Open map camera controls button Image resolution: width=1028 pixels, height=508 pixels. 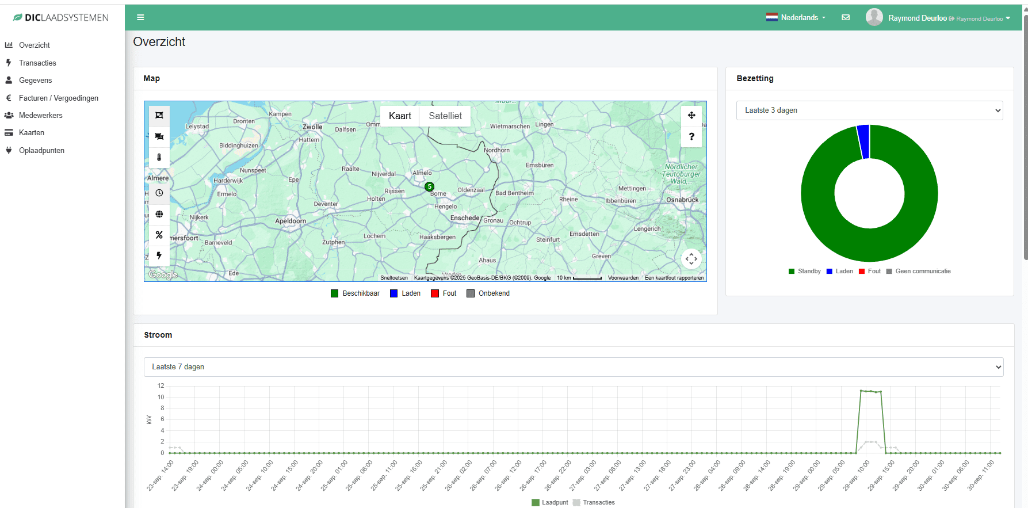(x=691, y=259)
